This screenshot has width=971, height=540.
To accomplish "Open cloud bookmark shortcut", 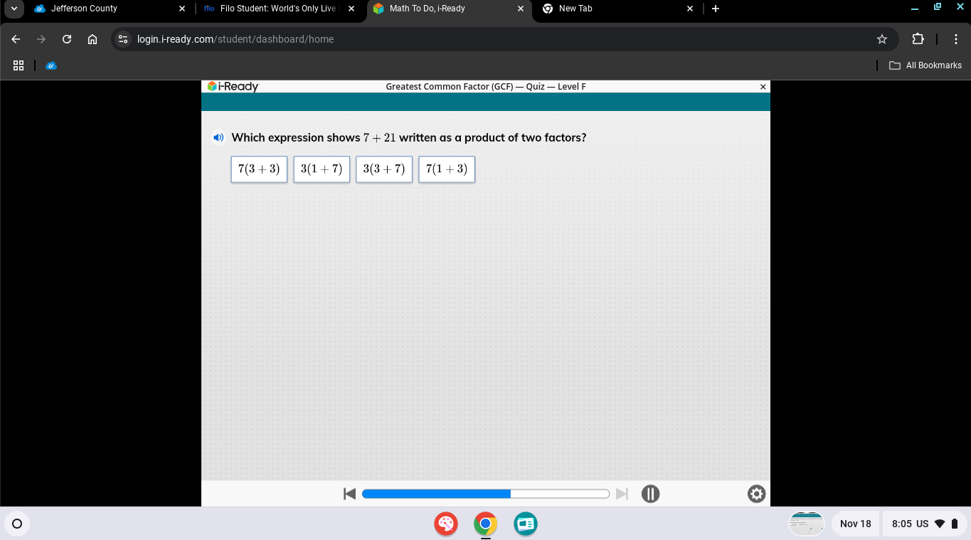I will (x=51, y=65).
